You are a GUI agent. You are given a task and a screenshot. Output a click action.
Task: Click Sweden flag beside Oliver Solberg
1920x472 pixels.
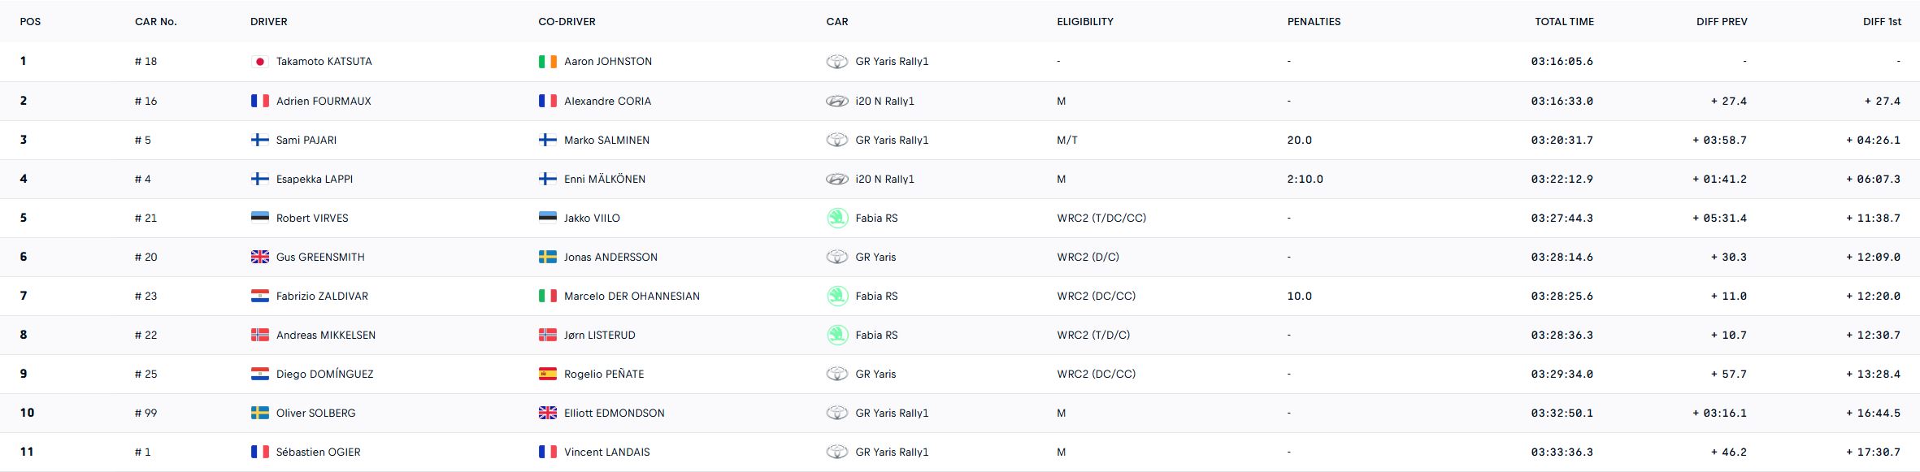pyautogui.click(x=259, y=413)
